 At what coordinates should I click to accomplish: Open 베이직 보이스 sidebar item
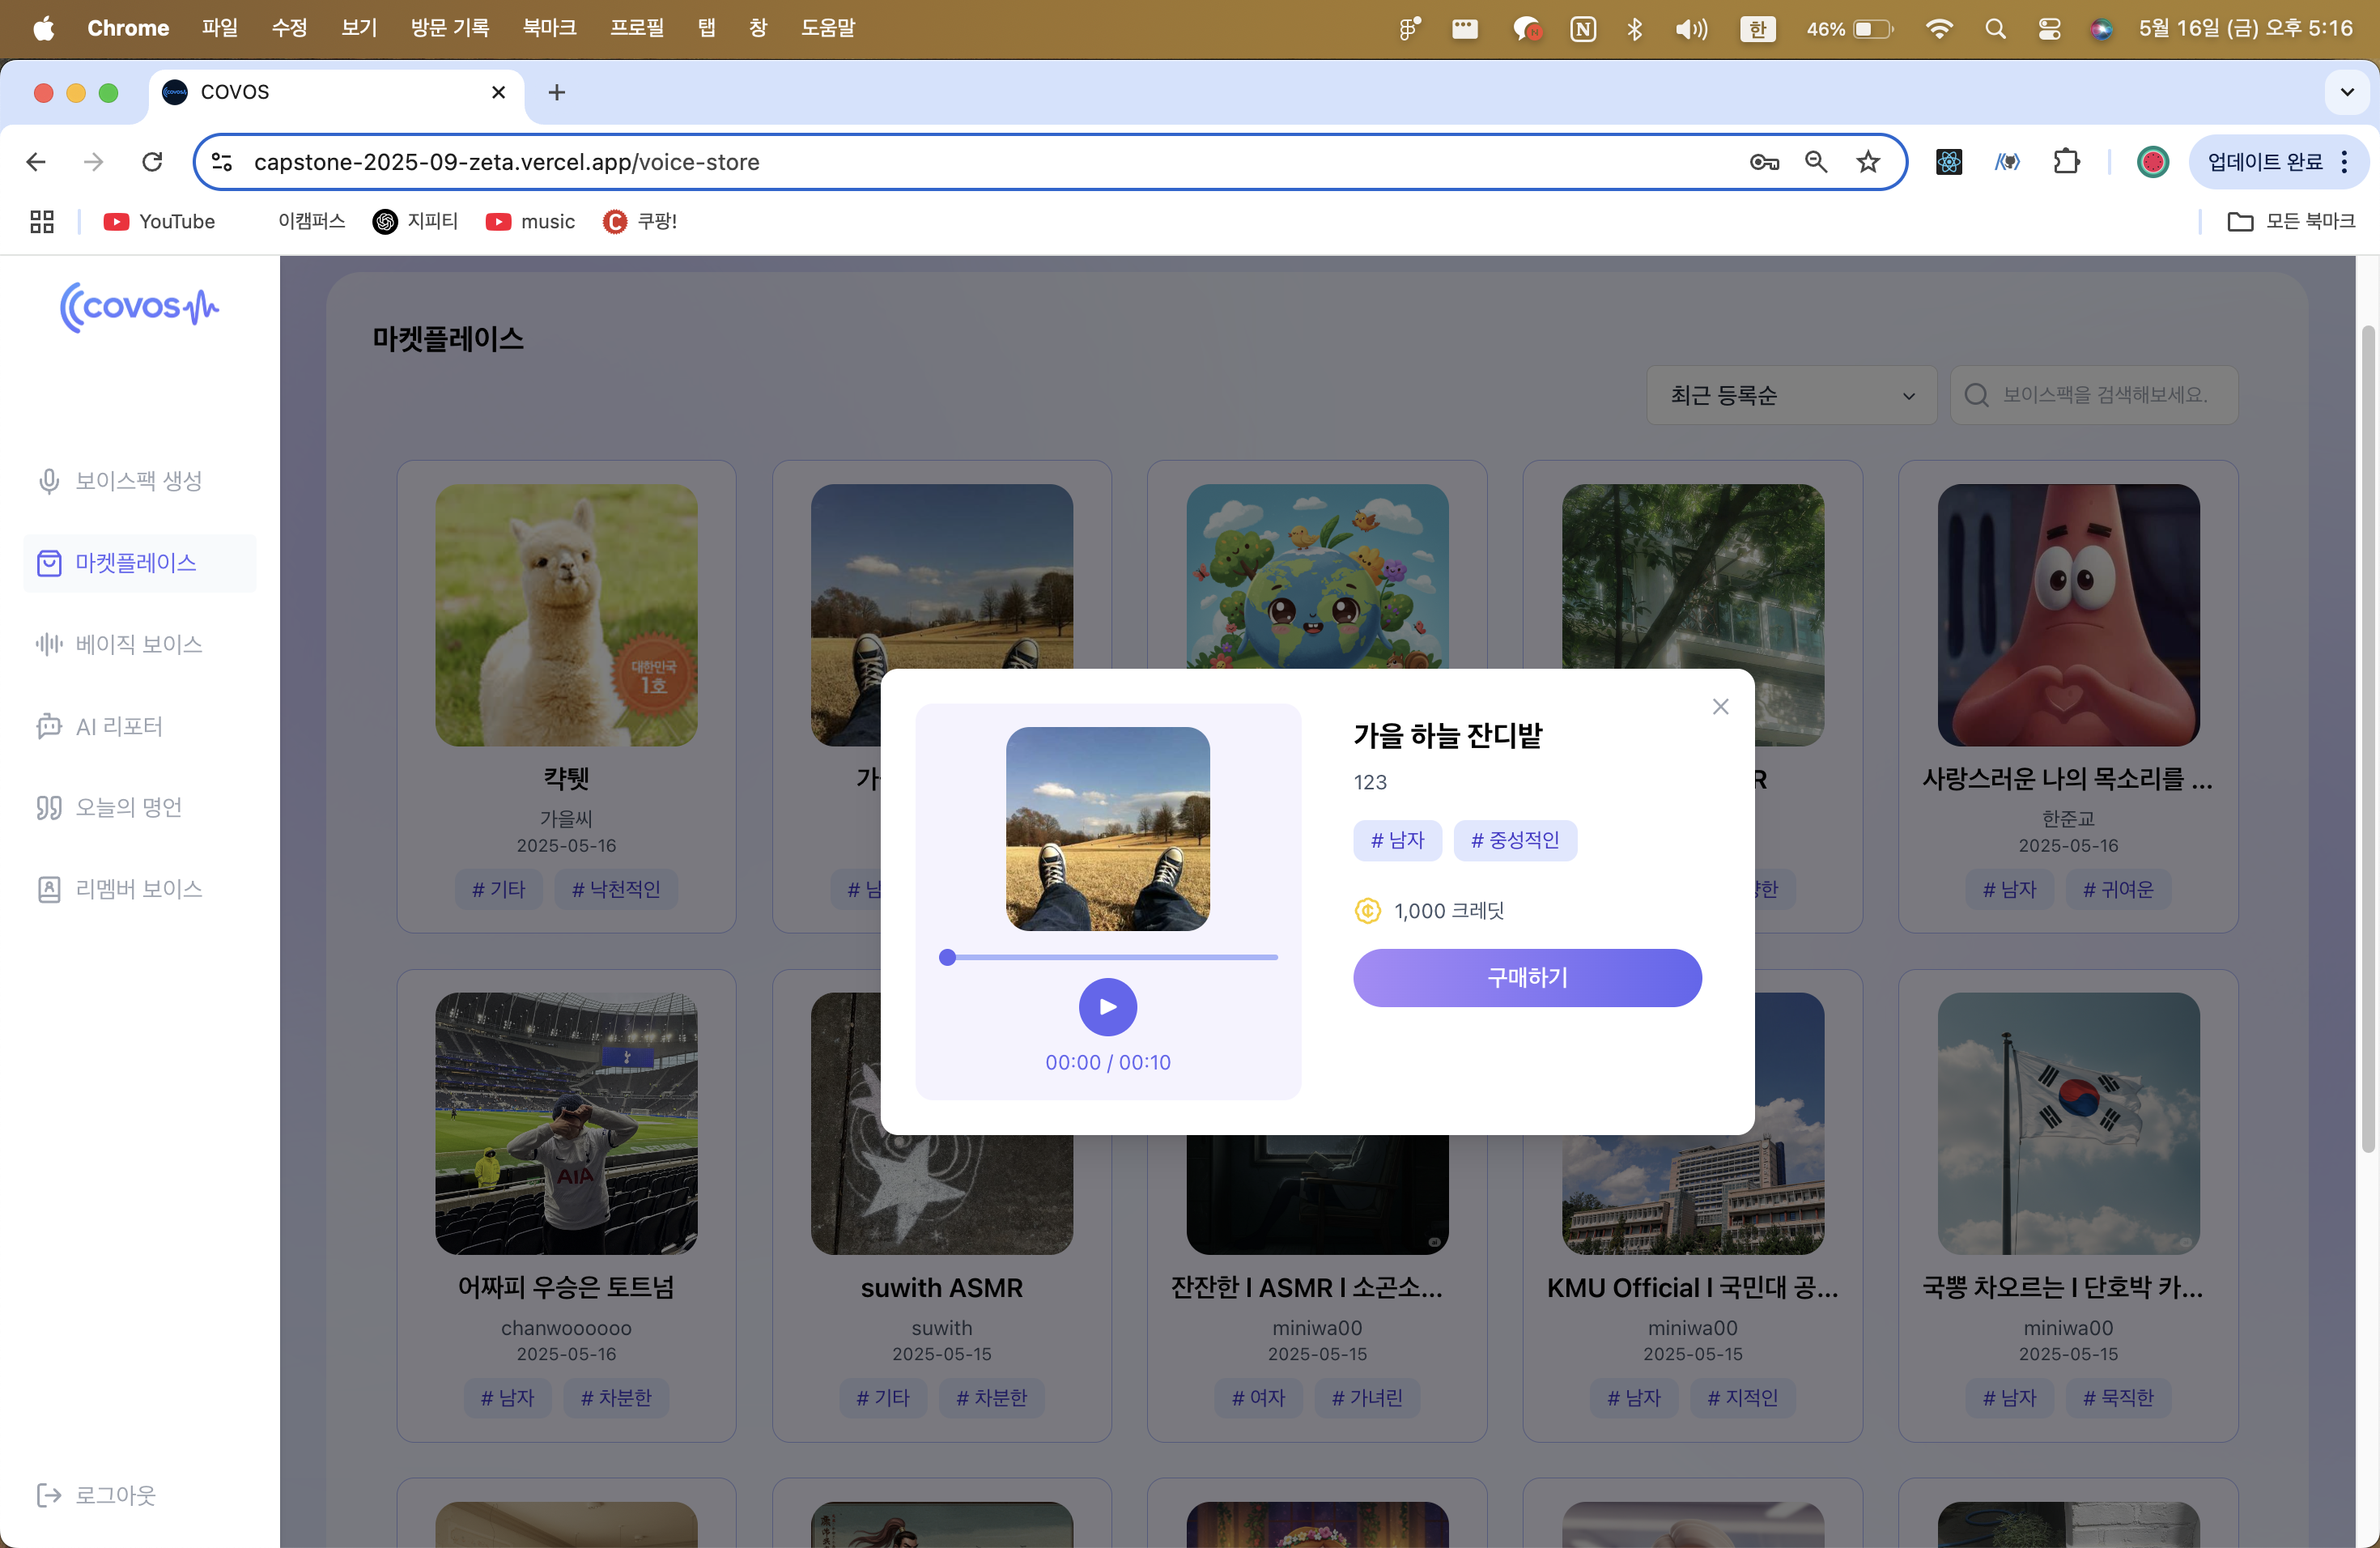(x=139, y=644)
